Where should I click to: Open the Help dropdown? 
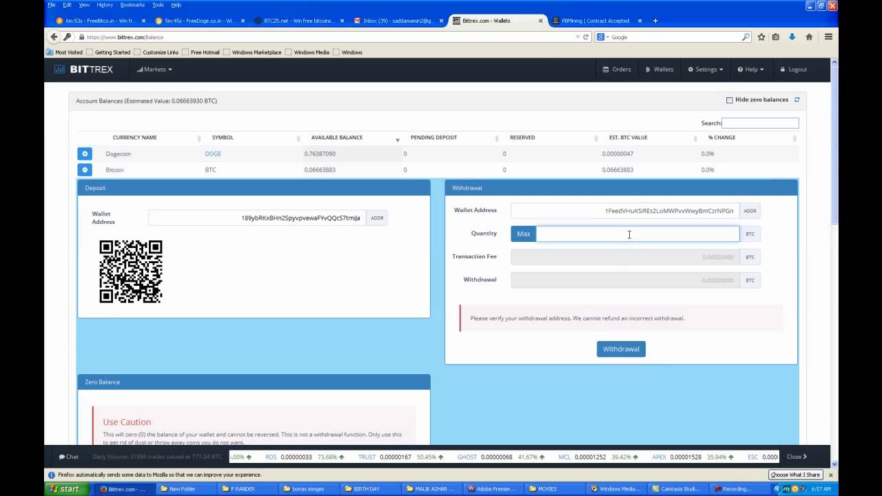pos(750,70)
